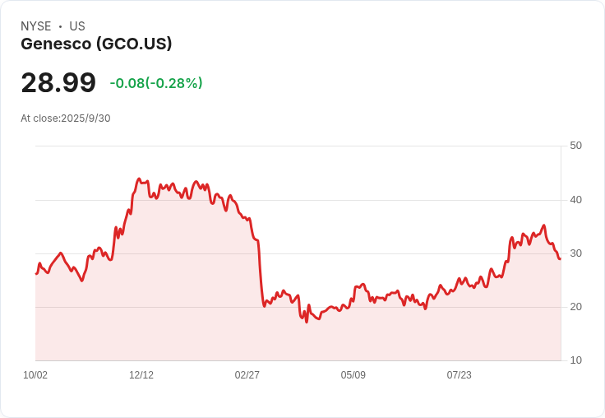Click the -0.08(-0.28%) price change text
605x418 pixels.
coord(156,83)
